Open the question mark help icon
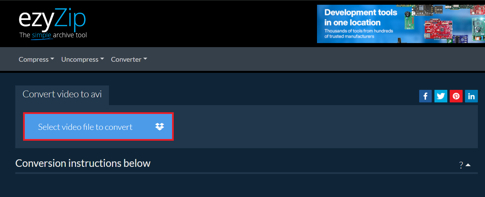 461,165
